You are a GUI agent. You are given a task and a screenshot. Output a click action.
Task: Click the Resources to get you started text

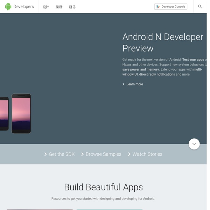(x=103, y=198)
